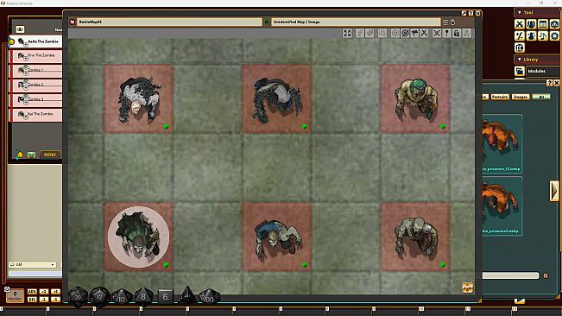Viewport: 562px width, 316px height.
Task: Open Modules in the Library list
Action: click(543, 71)
